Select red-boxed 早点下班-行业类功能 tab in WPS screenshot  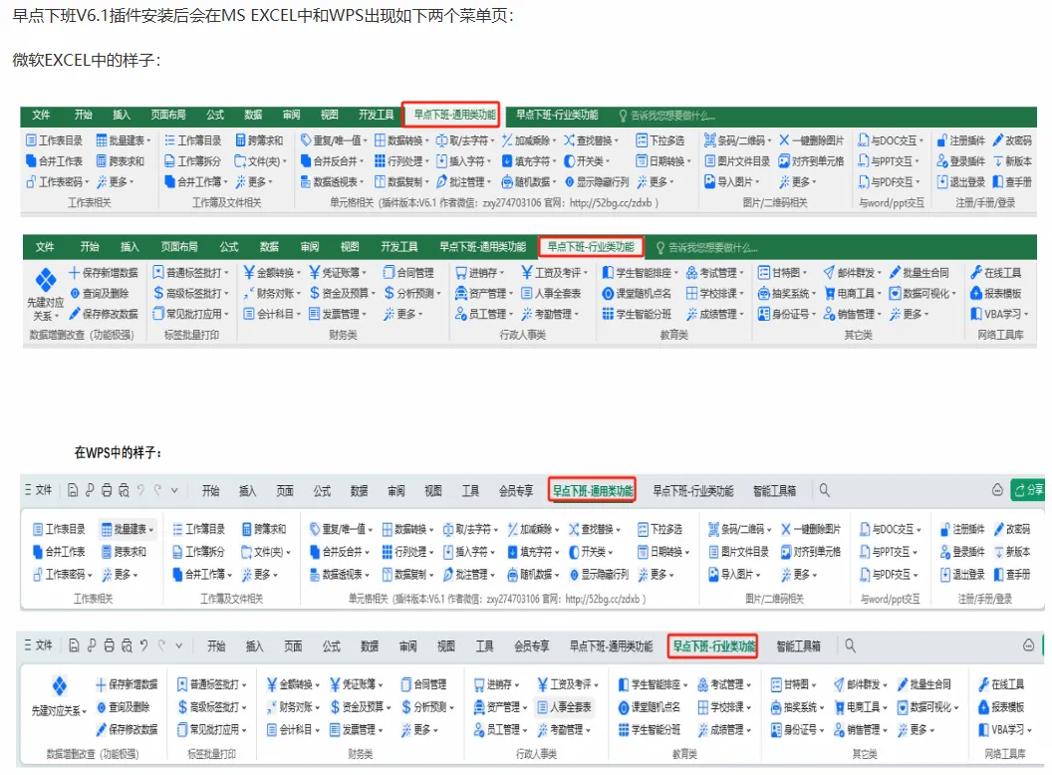(713, 646)
